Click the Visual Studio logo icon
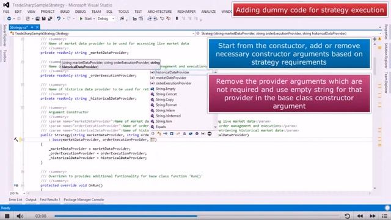The height and width of the screenshot is (220, 391). (6, 5)
